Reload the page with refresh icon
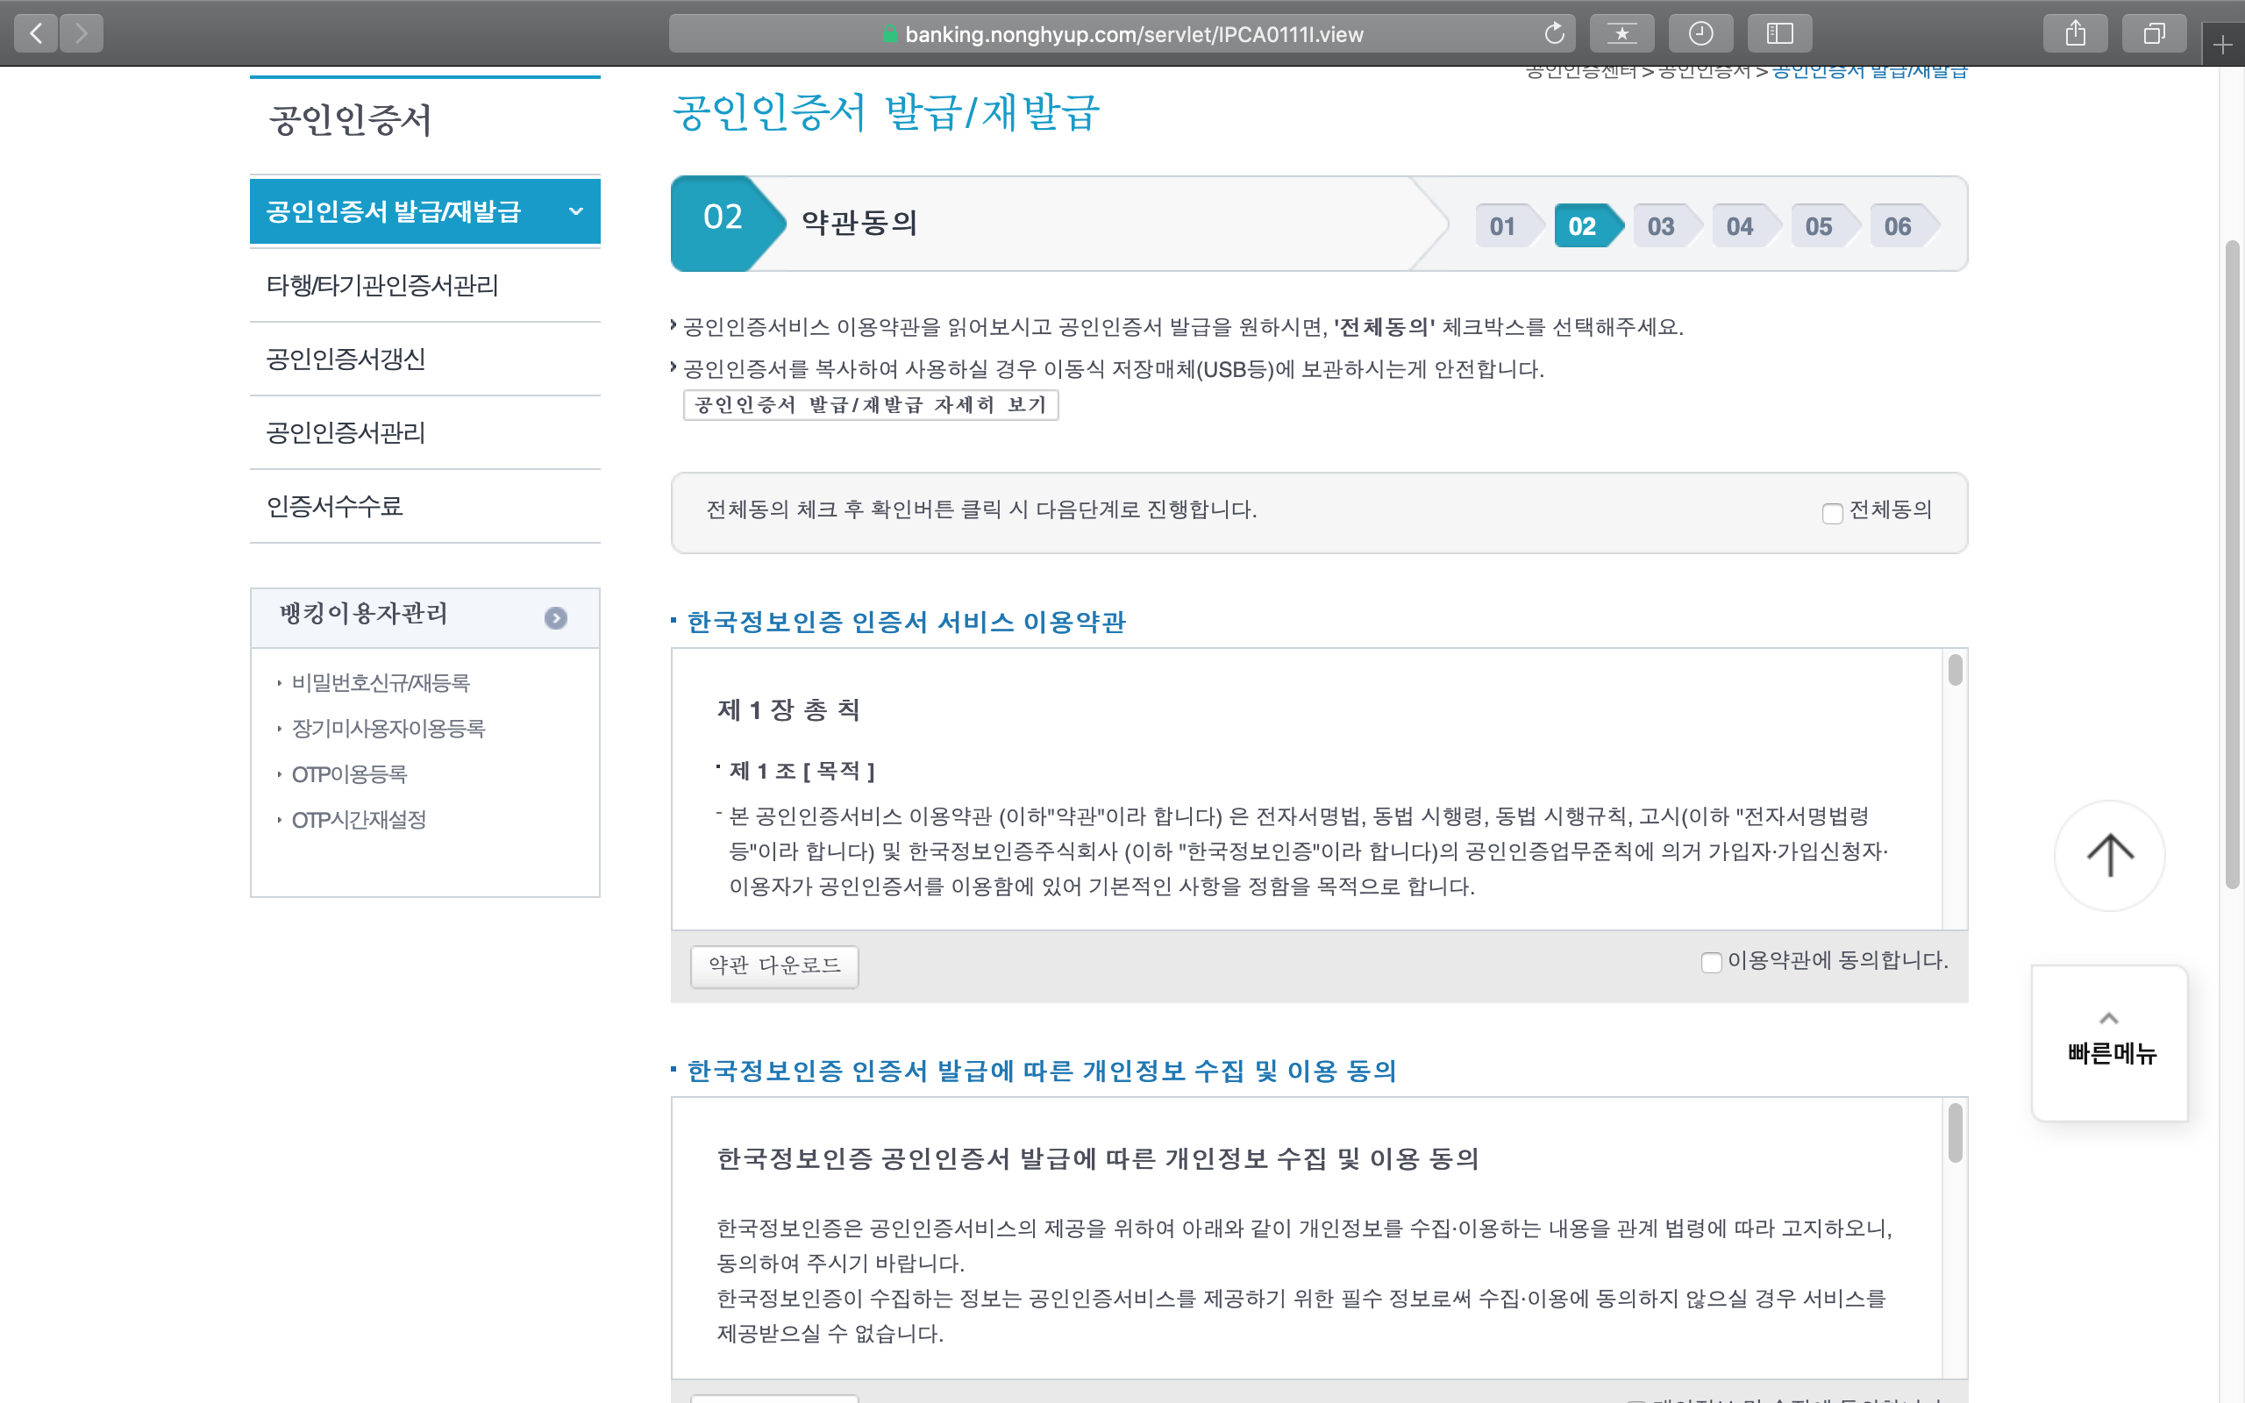The width and height of the screenshot is (2245, 1403). point(1554,34)
